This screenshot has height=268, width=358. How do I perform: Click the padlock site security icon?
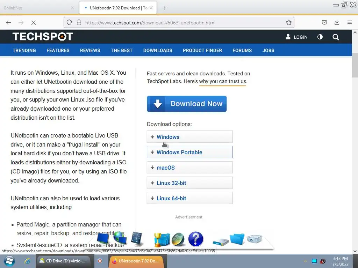point(79,22)
